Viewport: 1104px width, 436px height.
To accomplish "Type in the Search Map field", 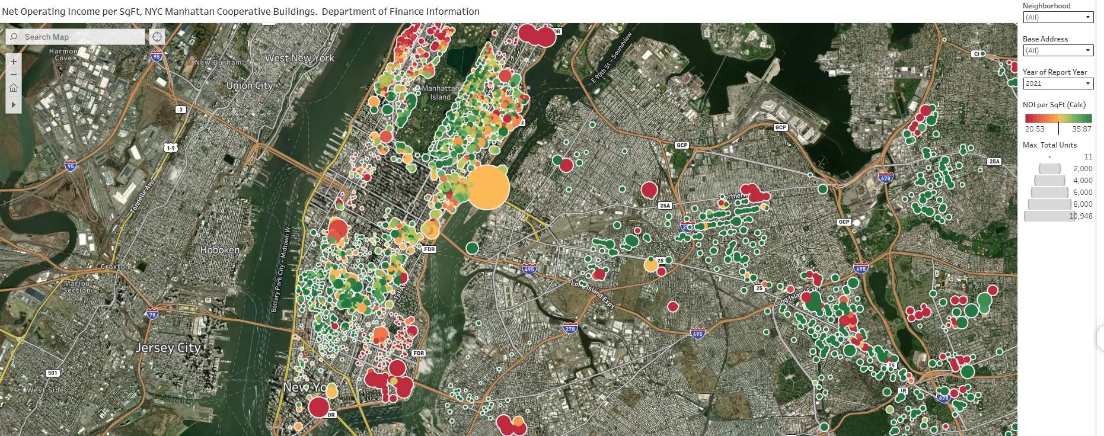I will coord(82,37).
